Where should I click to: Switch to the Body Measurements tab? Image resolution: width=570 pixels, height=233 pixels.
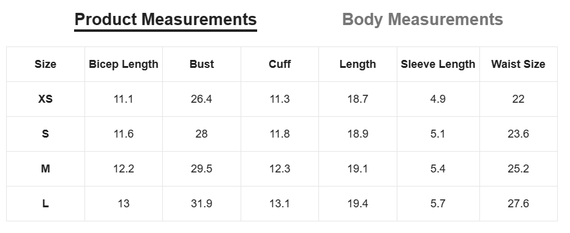[x=422, y=20]
